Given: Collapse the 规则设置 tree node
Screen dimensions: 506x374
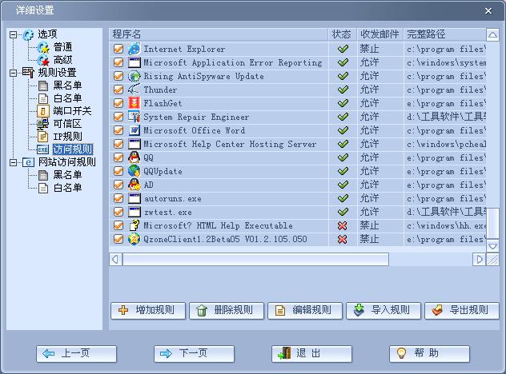Looking at the screenshot, I should click(14, 73).
